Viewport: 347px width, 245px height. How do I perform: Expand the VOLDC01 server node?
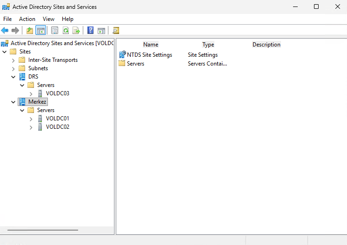31,119
